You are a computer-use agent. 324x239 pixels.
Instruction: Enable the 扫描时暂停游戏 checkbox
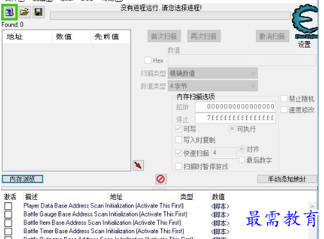click(x=179, y=166)
